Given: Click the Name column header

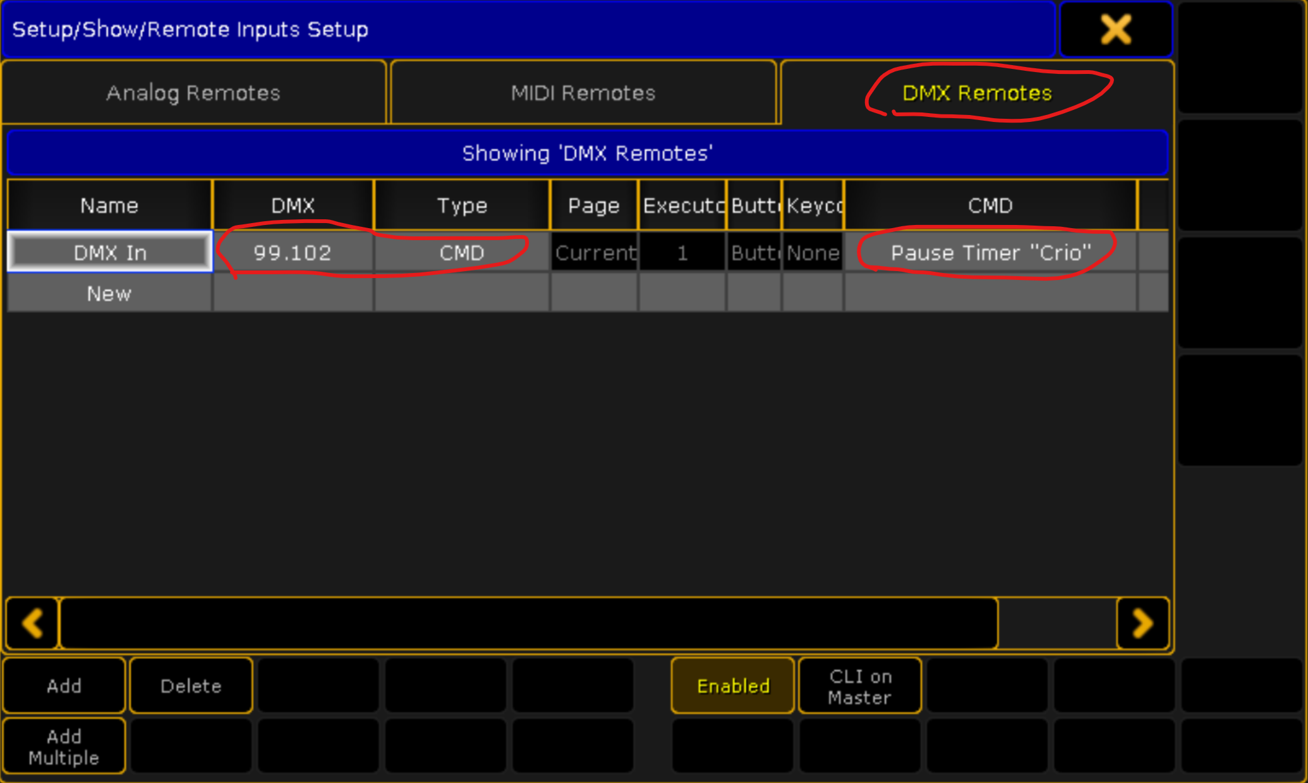Looking at the screenshot, I should 109,205.
